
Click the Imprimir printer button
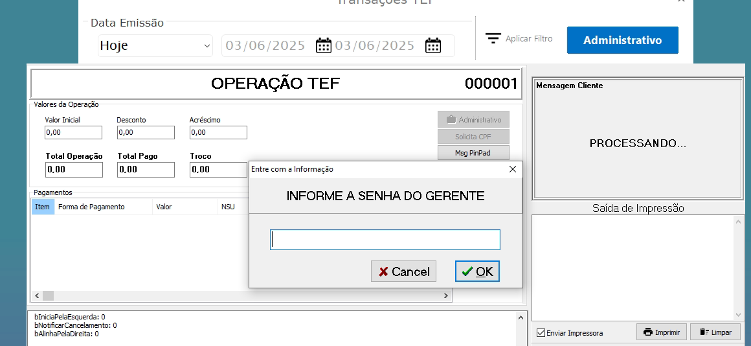click(x=662, y=332)
